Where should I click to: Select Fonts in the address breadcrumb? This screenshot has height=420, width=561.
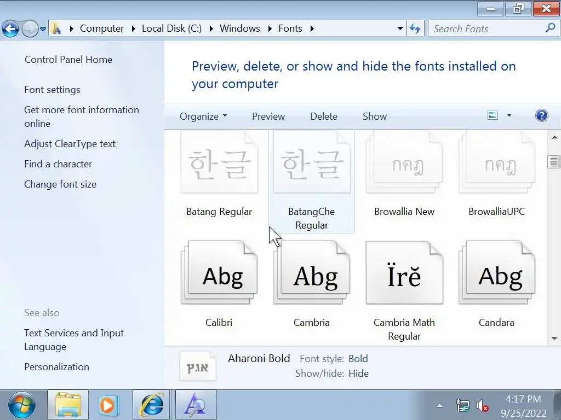tap(290, 28)
